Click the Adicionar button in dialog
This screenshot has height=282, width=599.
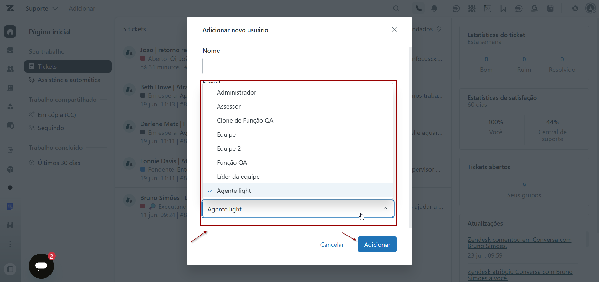(377, 244)
